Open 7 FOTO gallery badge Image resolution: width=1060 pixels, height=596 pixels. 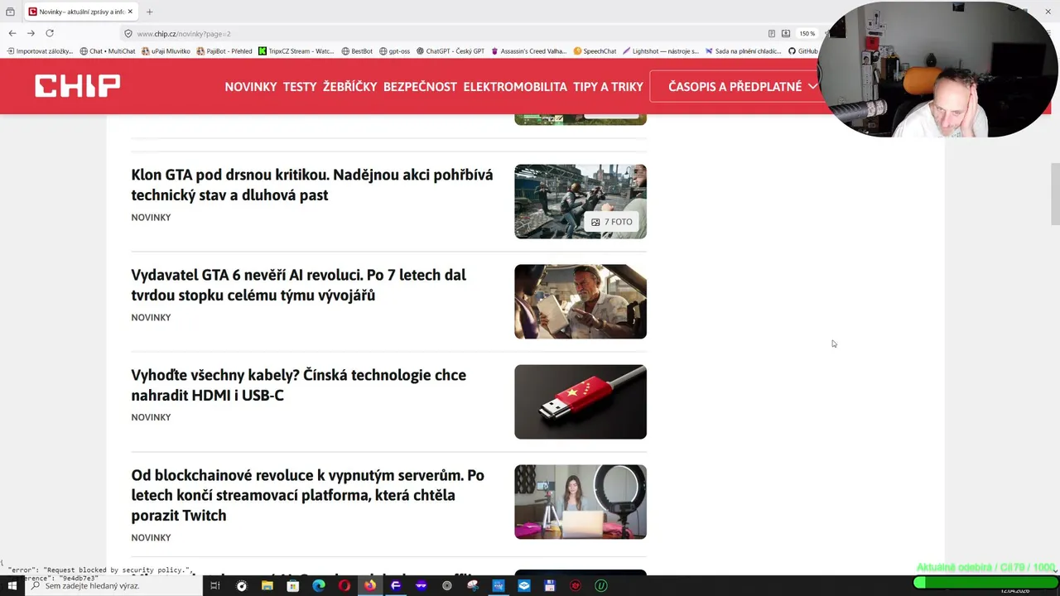pos(612,222)
